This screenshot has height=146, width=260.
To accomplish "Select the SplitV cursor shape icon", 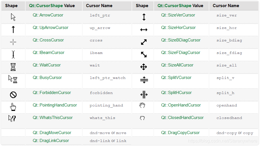I will (x=144, y=80).
